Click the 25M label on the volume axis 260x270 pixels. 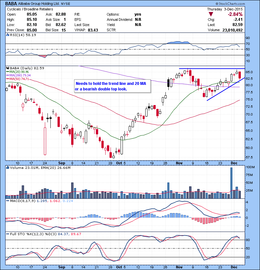249,190
